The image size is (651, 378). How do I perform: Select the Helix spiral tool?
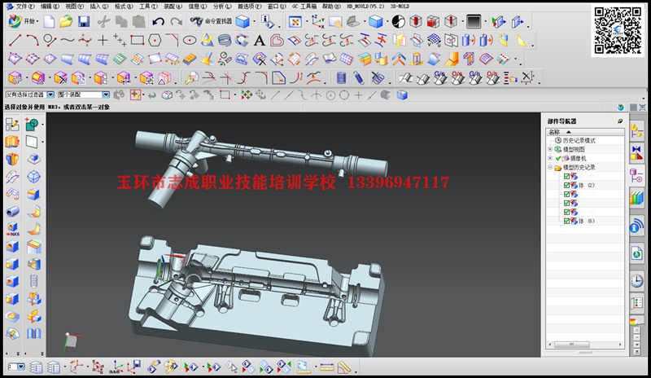[x=225, y=40]
